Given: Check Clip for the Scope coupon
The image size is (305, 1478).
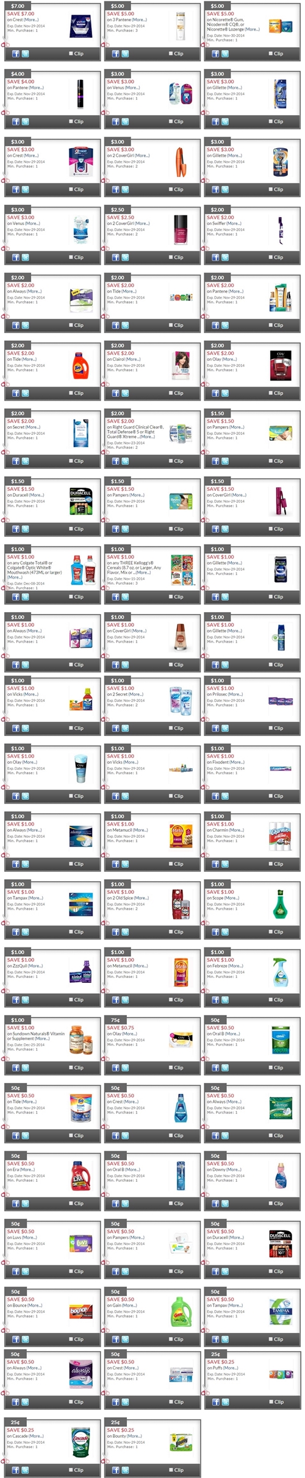Looking at the screenshot, I should click(271, 932).
